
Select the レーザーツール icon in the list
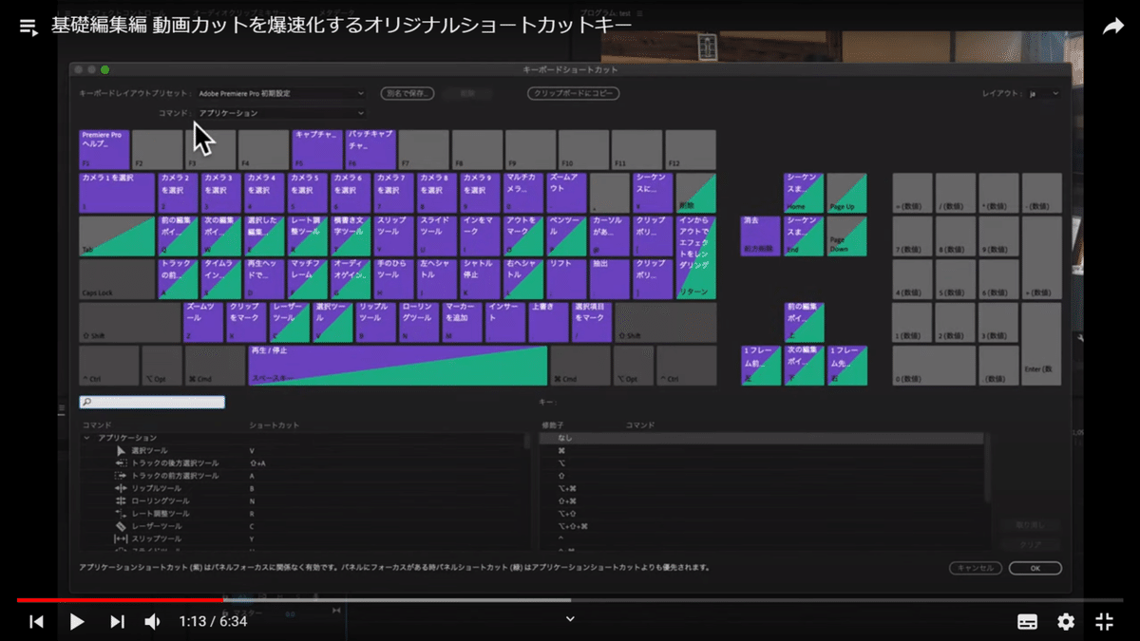point(121,526)
